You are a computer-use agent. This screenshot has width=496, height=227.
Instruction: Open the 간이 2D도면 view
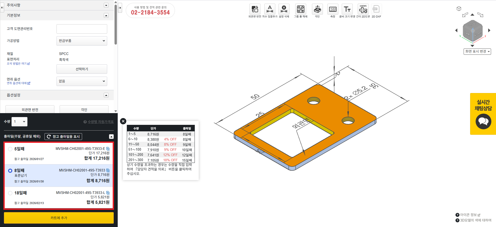pos(363,9)
